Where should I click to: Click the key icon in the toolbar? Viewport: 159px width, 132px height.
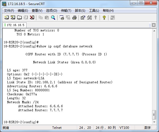point(96,18)
